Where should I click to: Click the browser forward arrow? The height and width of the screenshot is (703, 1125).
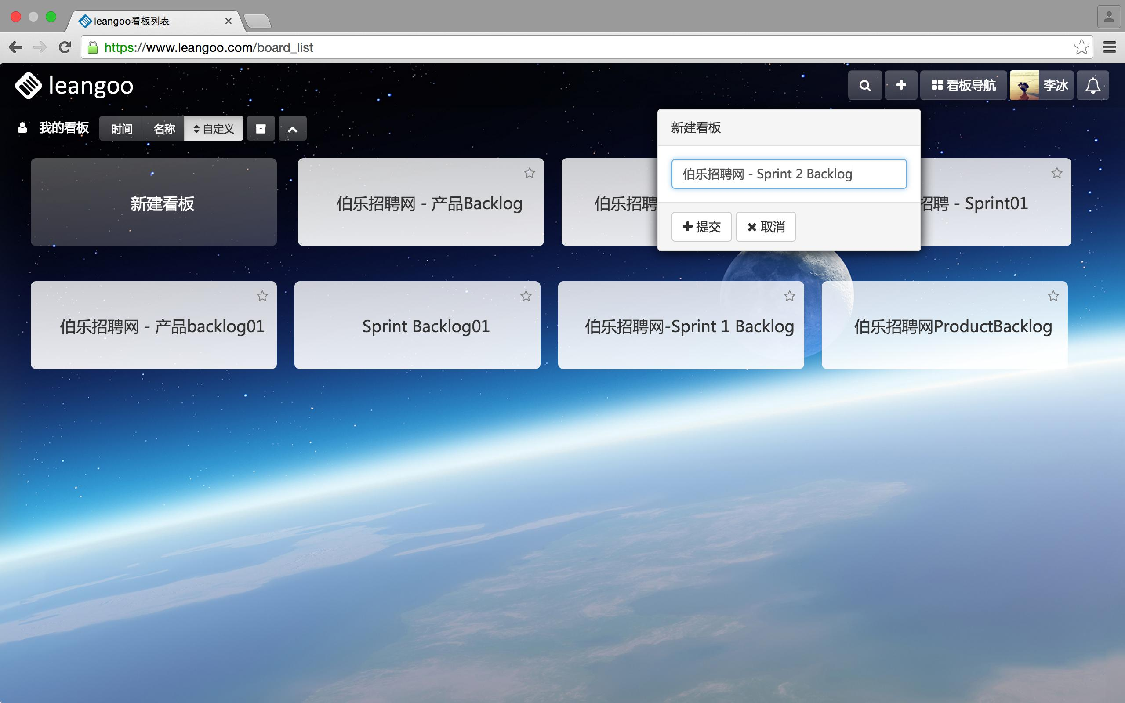tap(40, 47)
